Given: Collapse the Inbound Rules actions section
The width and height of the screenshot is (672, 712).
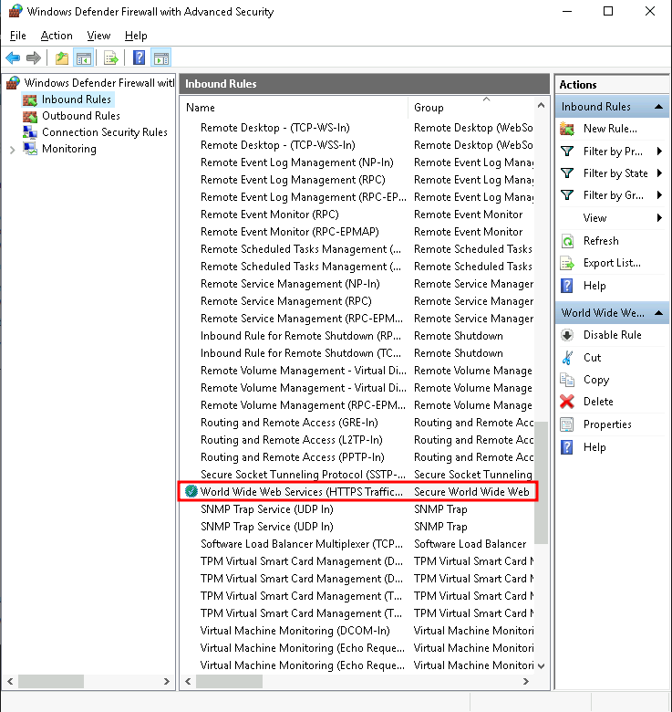Looking at the screenshot, I should click(659, 107).
